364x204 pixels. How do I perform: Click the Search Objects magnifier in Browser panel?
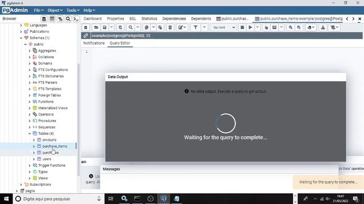coord(68,19)
